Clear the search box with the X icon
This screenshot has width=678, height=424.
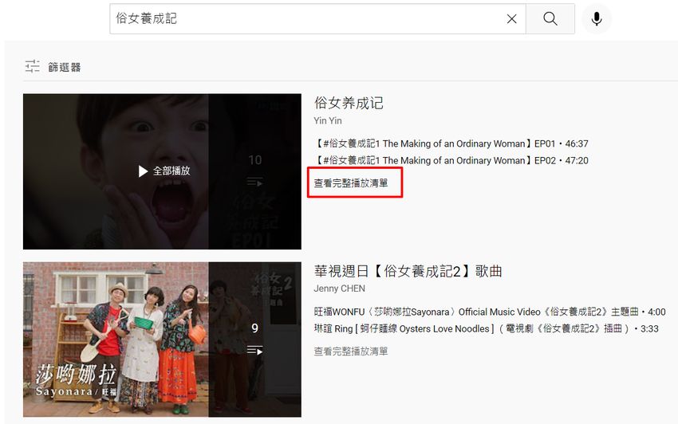pos(511,19)
